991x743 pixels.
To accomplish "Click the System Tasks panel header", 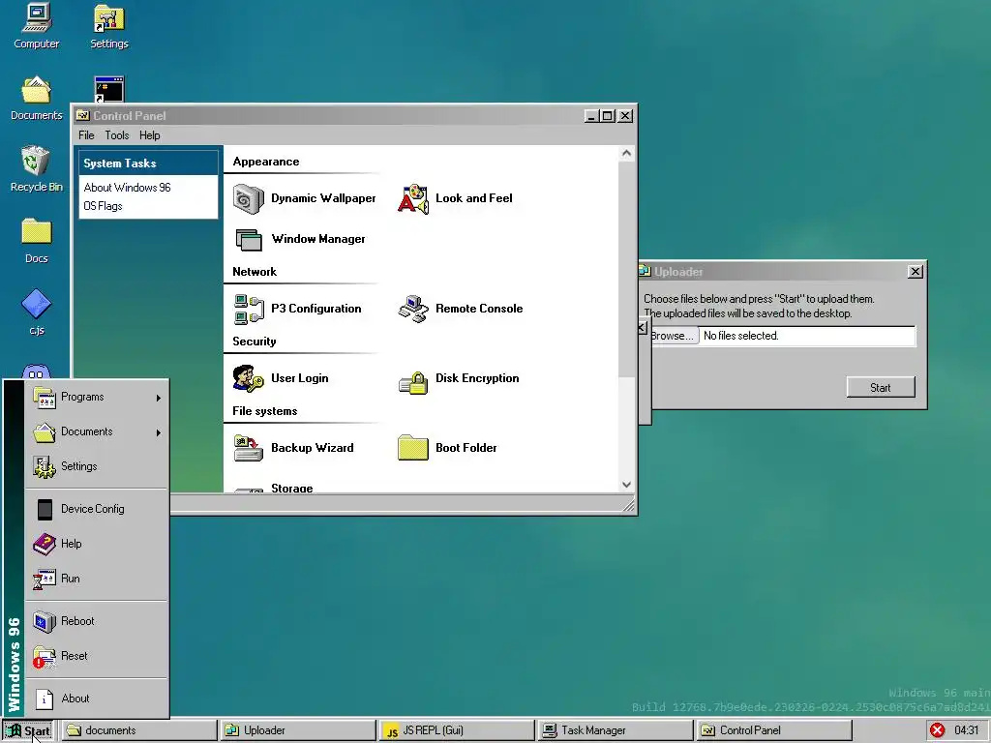I will (x=148, y=163).
